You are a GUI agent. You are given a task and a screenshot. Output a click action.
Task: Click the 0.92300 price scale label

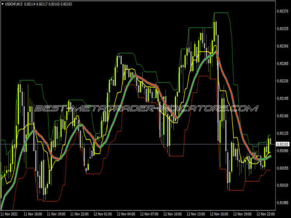[x=283, y=46]
